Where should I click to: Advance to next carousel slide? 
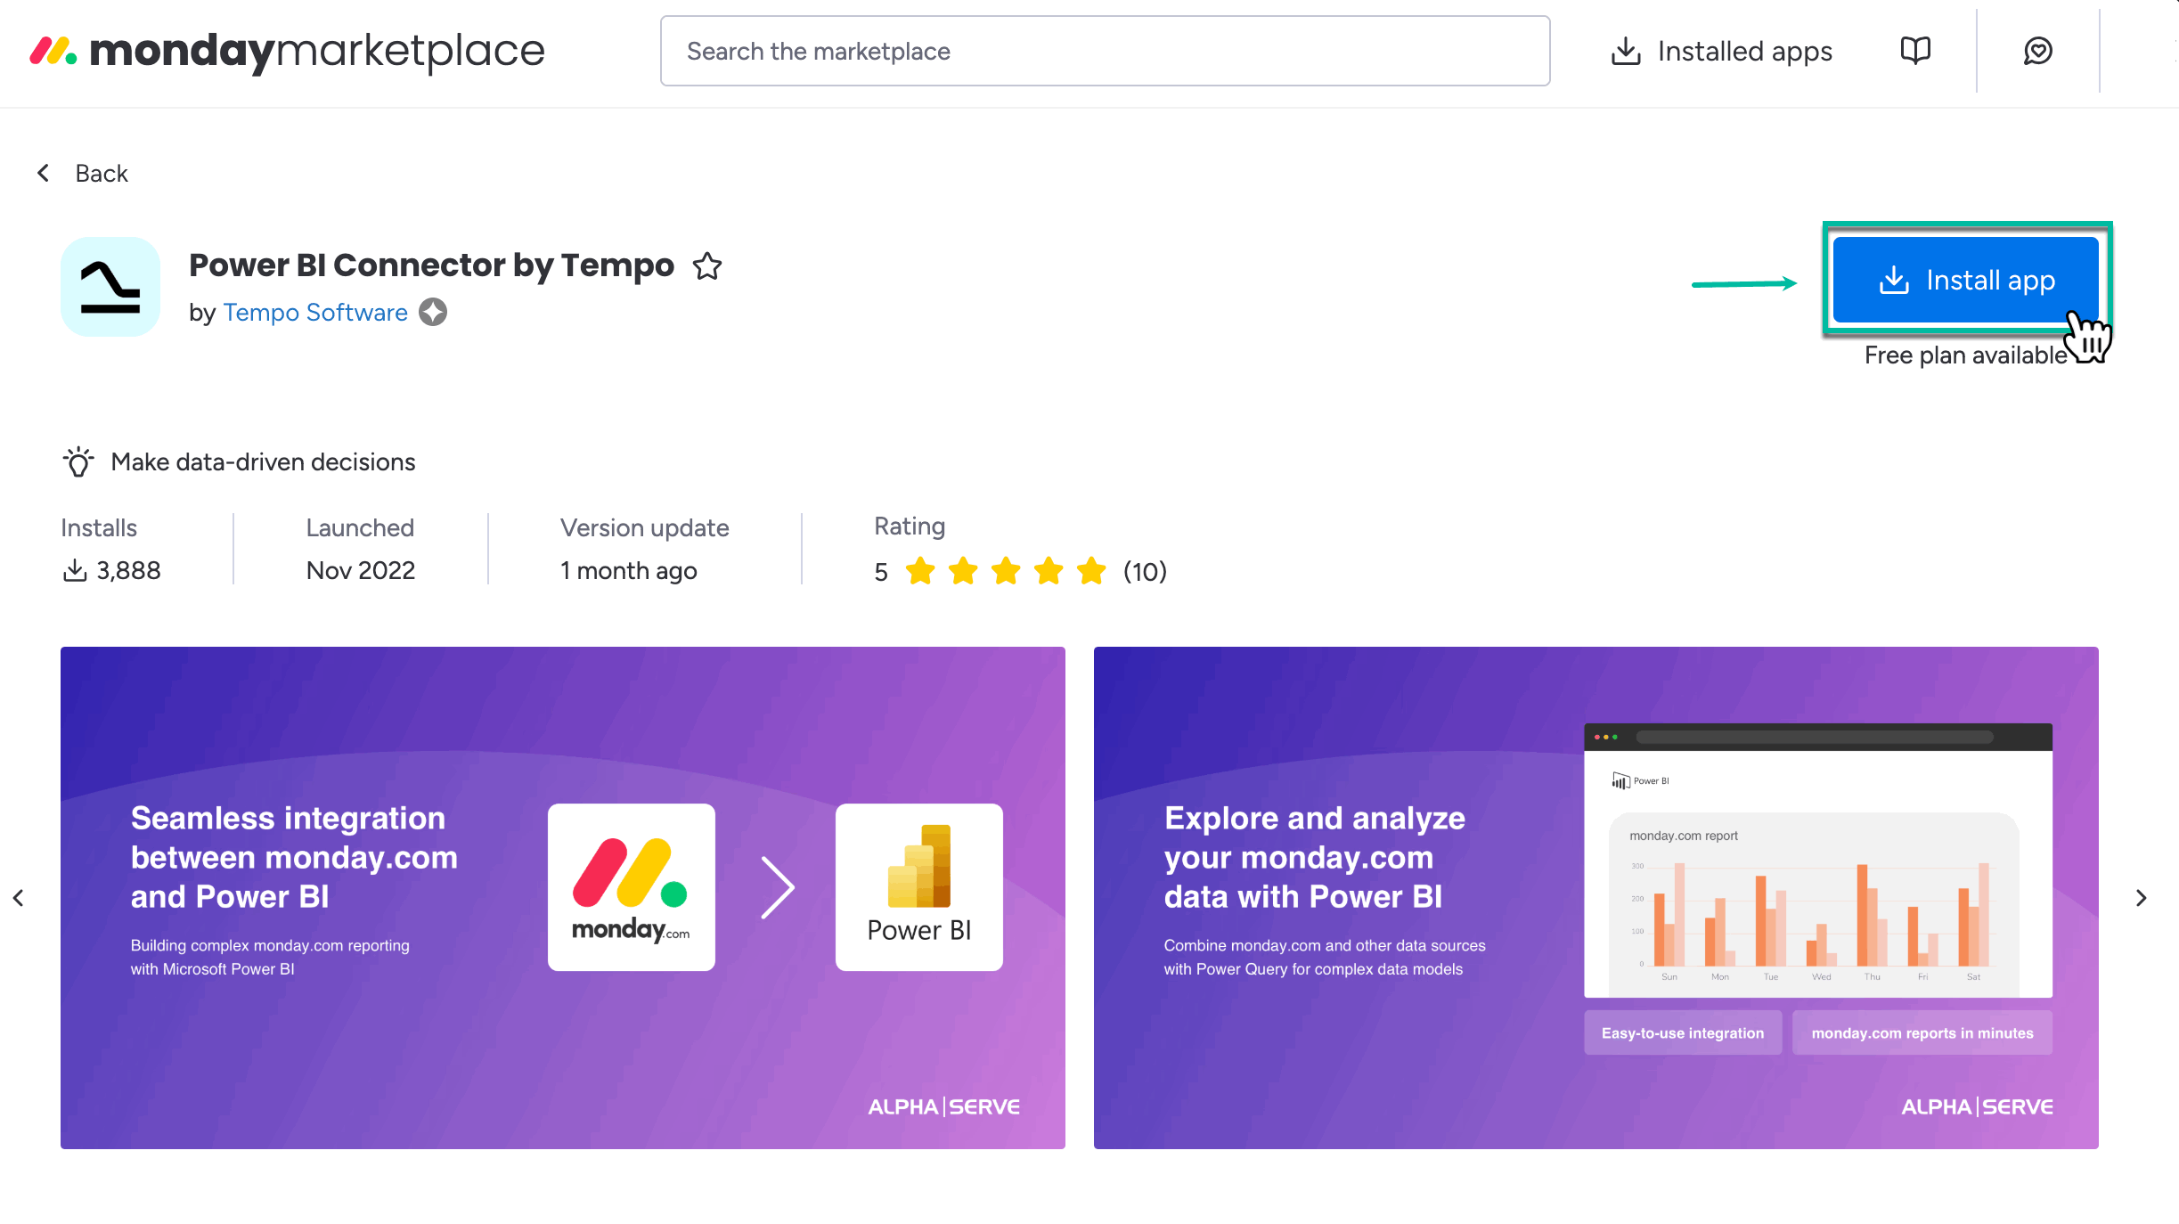2142,898
